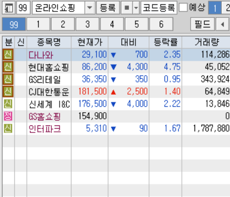
Task: Click the 등록 button
Action: [x=108, y=8]
